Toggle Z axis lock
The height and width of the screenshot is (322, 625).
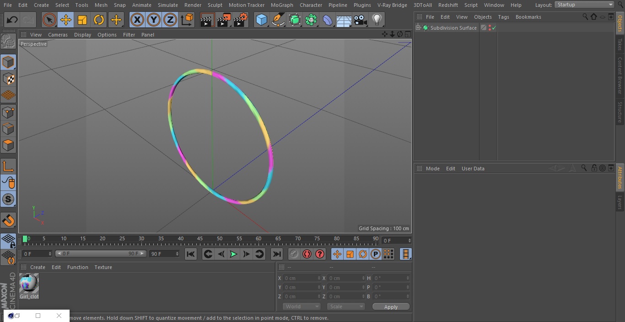[x=170, y=20]
